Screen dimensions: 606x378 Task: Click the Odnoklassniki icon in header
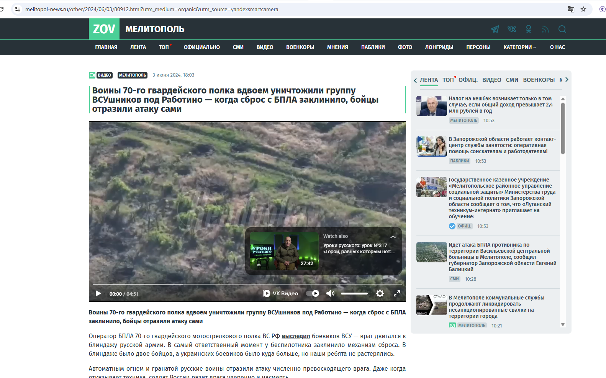tap(529, 29)
